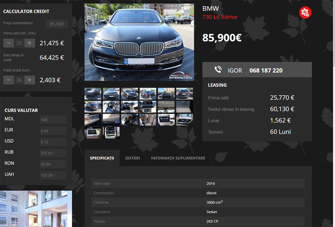Decrease the Prima rată percentage with minus
This screenshot has width=335, height=227.
[x=9, y=43]
